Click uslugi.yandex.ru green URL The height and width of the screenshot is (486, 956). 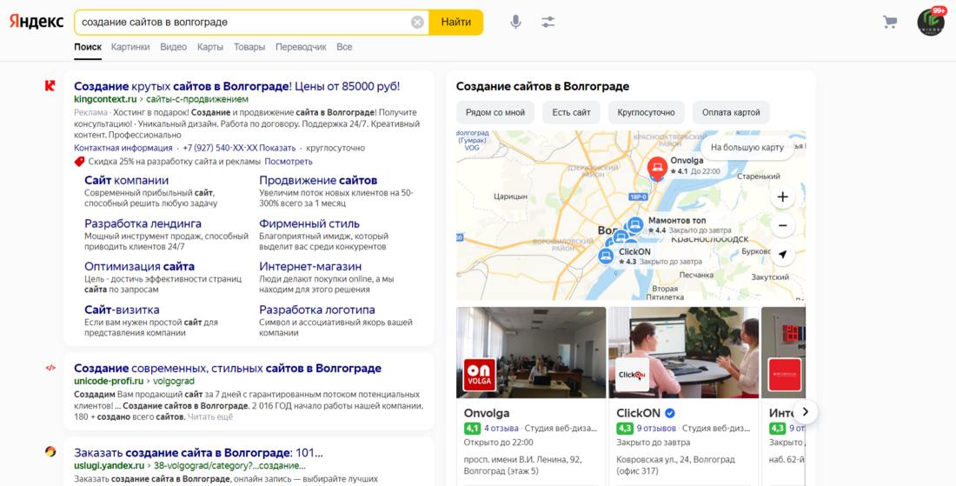click(110, 466)
